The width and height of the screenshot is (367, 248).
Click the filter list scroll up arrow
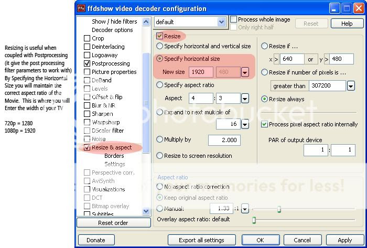[x=146, y=21]
